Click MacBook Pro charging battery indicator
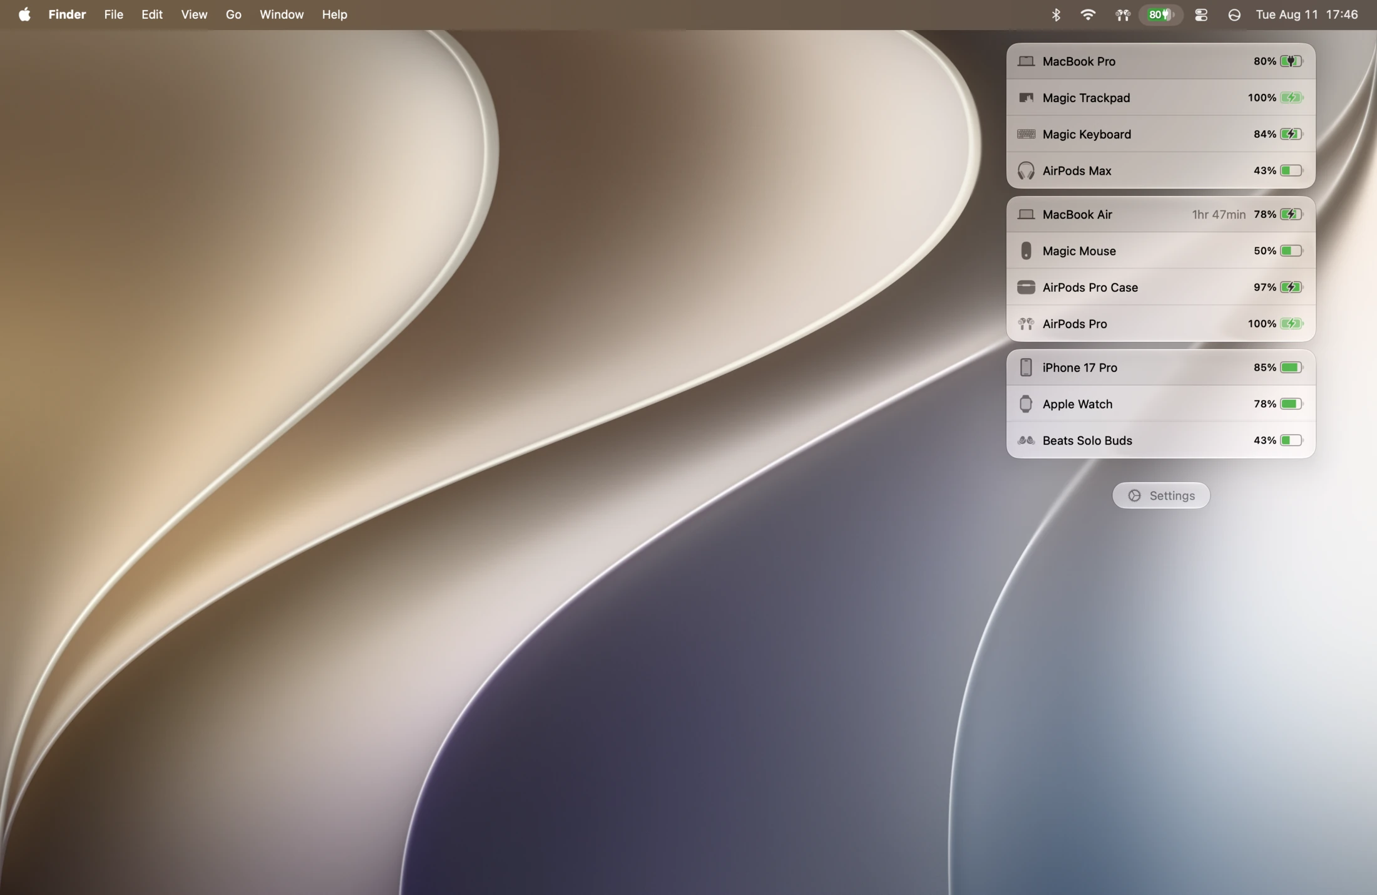1377x895 pixels. [x=1292, y=61]
